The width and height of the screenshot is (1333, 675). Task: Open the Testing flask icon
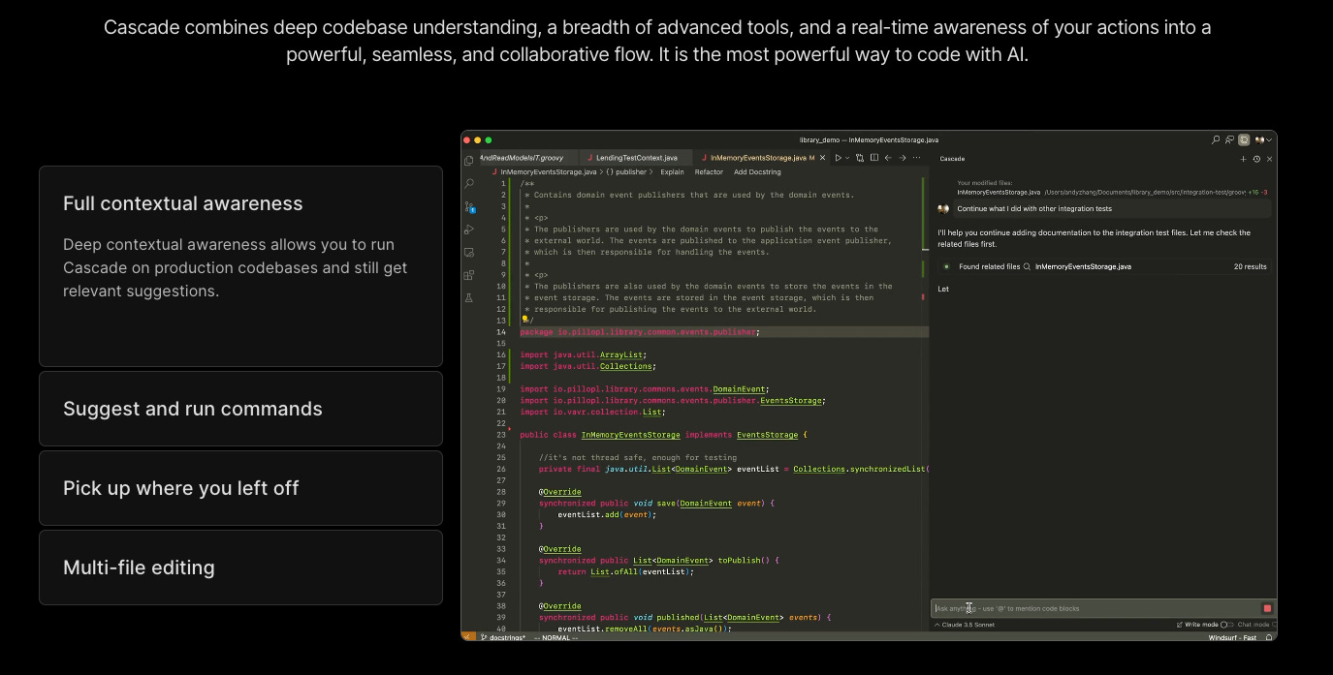(469, 298)
